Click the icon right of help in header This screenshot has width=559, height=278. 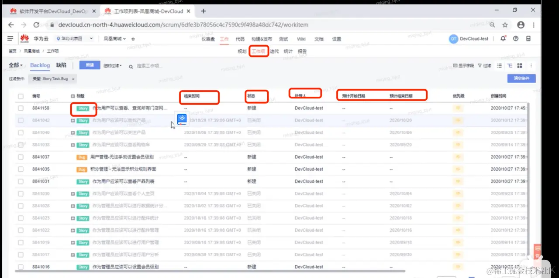click(528, 39)
